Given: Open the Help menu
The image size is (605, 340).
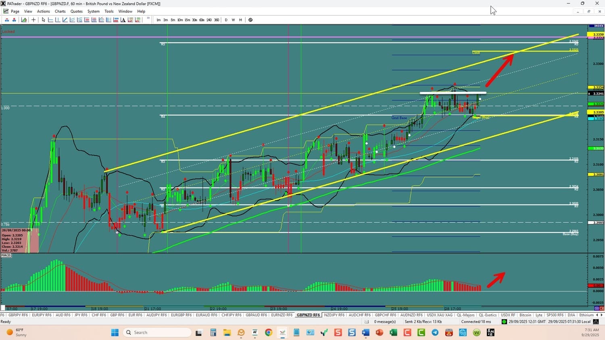Looking at the screenshot, I should coord(141,11).
